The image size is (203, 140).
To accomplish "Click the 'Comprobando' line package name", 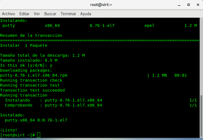I will [x=73, y=105].
